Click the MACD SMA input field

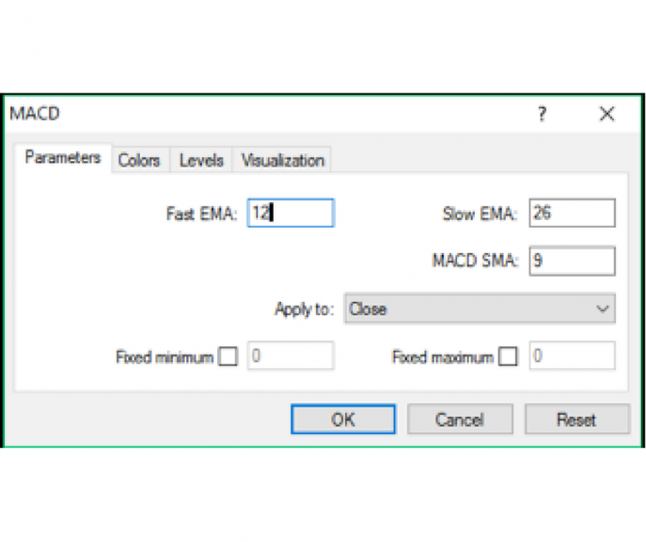coord(572,261)
